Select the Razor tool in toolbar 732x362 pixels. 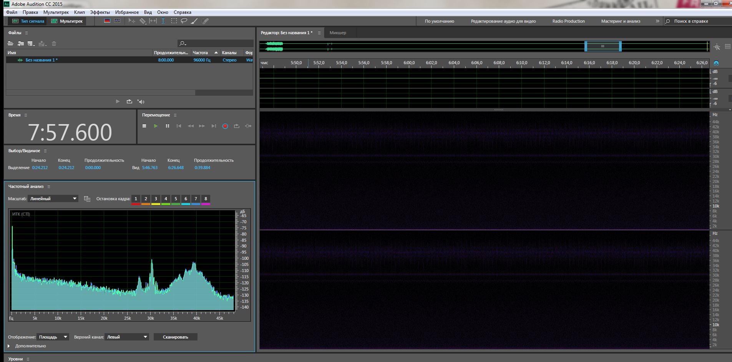[x=143, y=21]
